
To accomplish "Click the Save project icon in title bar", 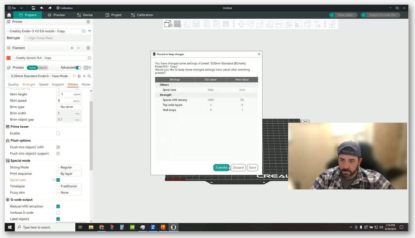I will tap(33, 8).
